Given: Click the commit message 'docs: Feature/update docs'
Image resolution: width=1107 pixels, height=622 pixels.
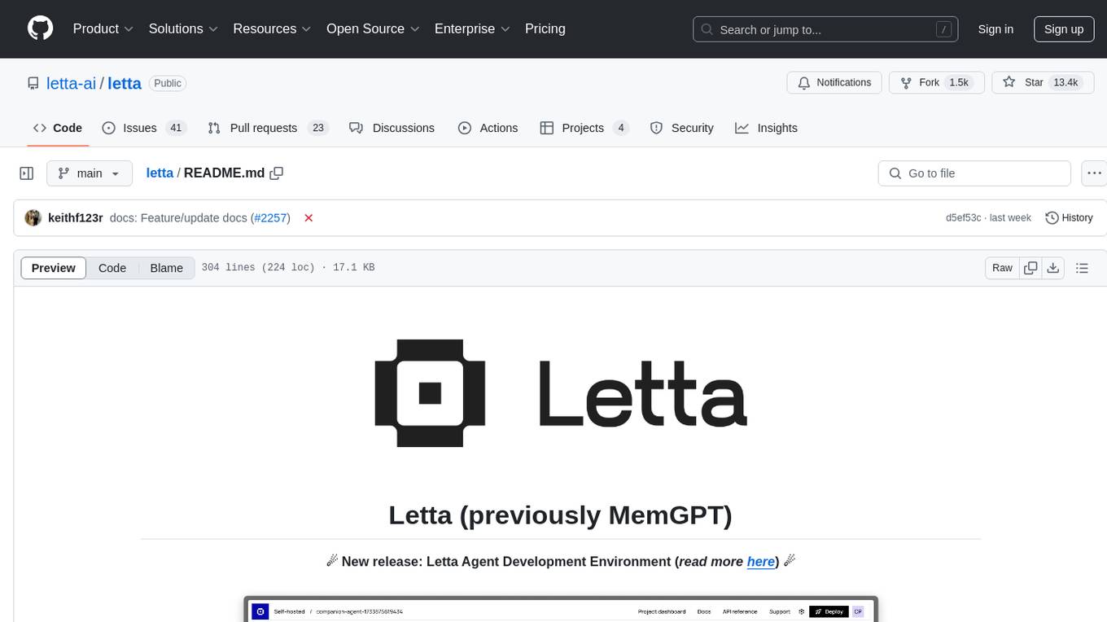Looking at the screenshot, I should click(x=178, y=218).
